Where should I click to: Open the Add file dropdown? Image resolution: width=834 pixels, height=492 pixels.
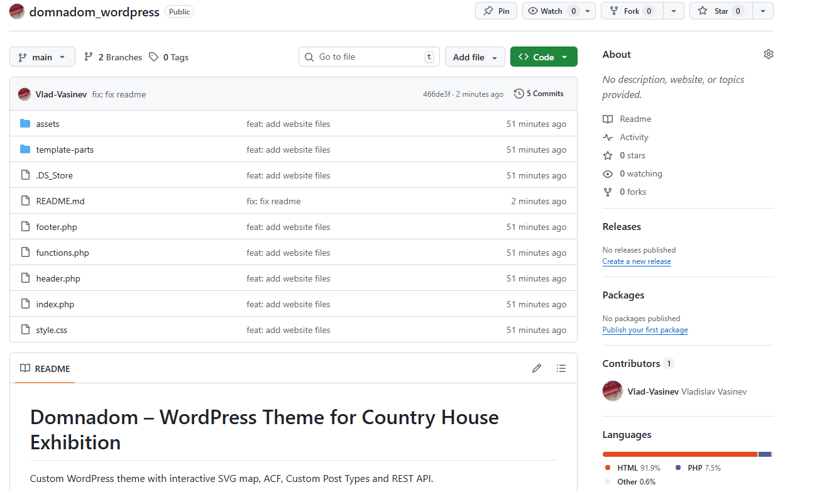click(x=475, y=57)
